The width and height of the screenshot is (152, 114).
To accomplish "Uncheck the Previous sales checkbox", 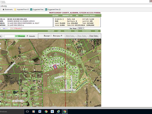I will click(x=61, y=36).
